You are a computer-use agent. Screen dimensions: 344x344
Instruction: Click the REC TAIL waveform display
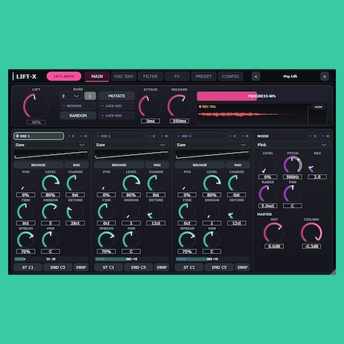252,114
